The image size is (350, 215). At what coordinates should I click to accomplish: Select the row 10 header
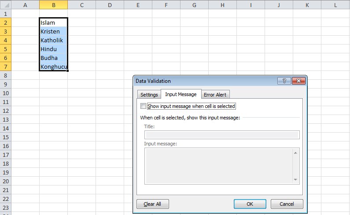pyautogui.click(x=5, y=93)
